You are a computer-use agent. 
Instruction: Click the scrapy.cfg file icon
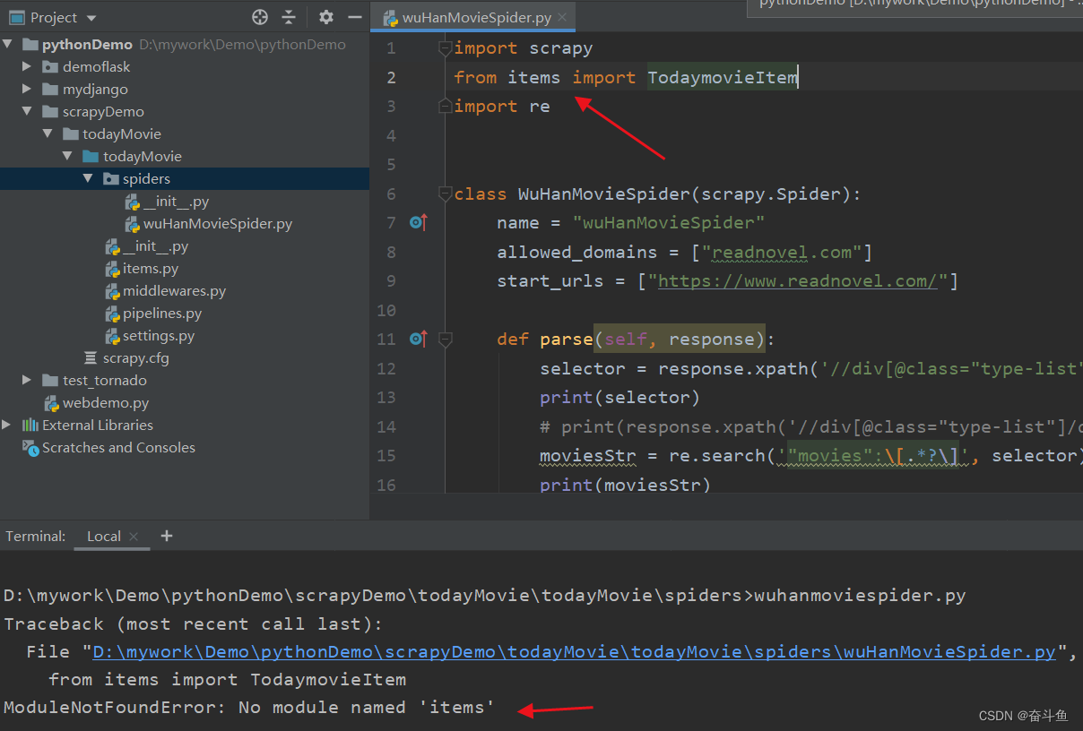(91, 358)
